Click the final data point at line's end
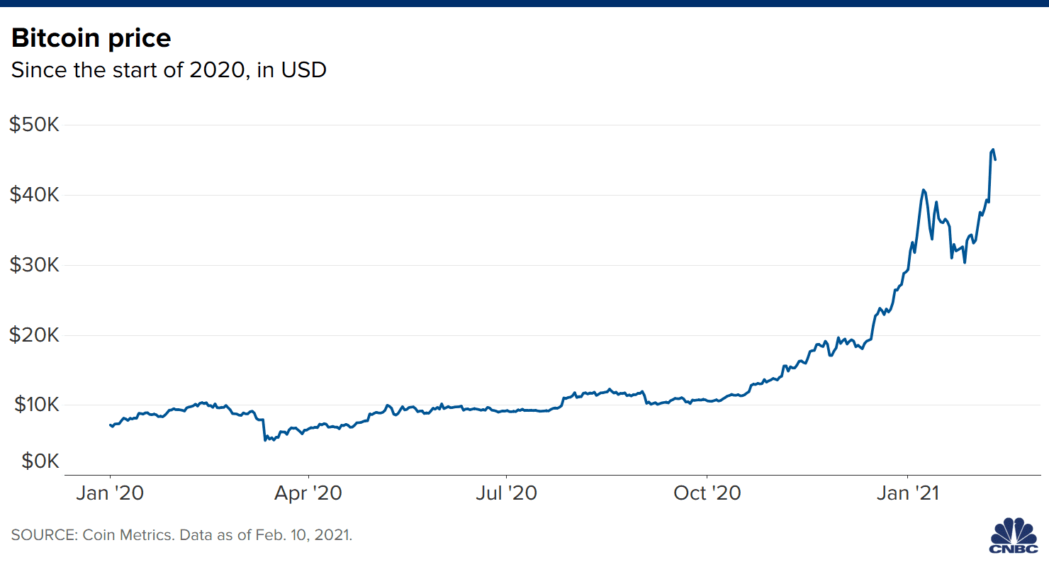 coord(995,159)
